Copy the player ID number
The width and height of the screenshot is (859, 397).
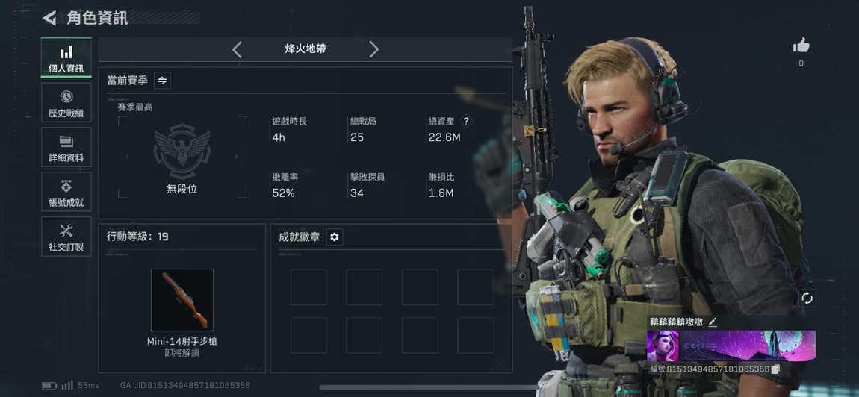click(775, 369)
